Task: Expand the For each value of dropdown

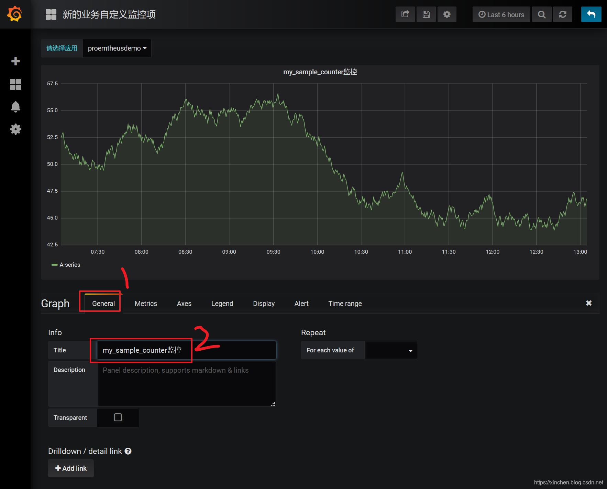Action: coord(391,350)
